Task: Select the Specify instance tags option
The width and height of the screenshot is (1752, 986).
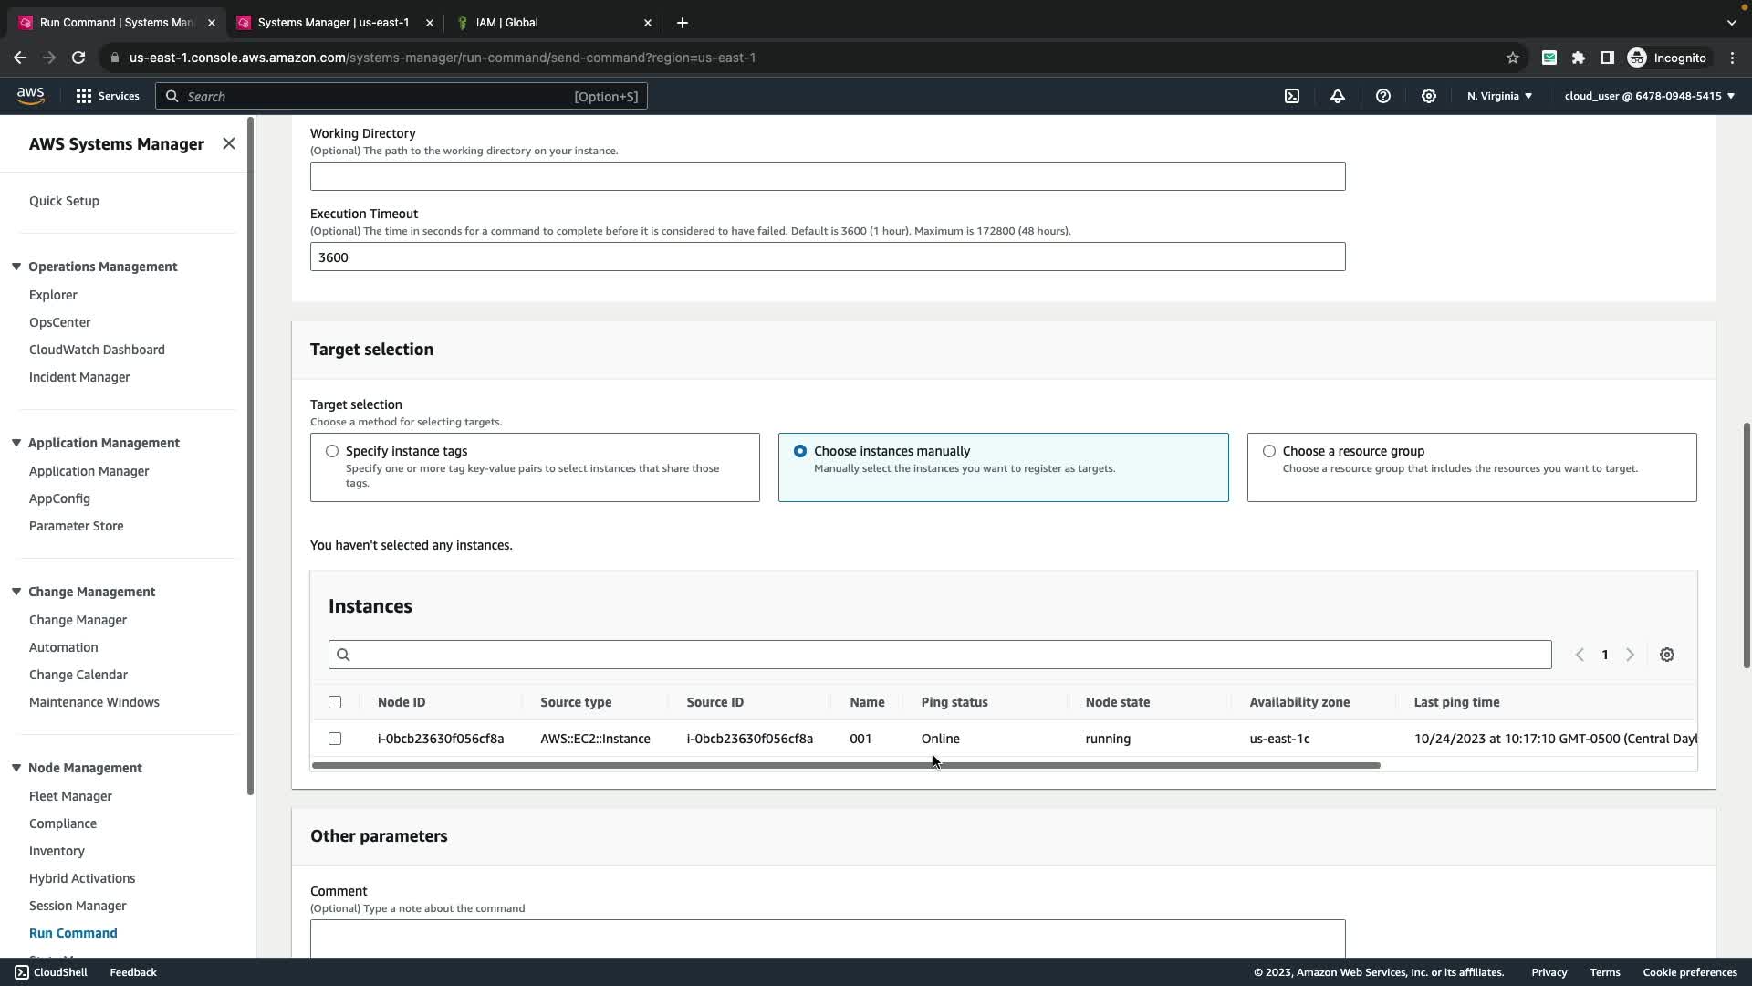Action: pos(332,451)
